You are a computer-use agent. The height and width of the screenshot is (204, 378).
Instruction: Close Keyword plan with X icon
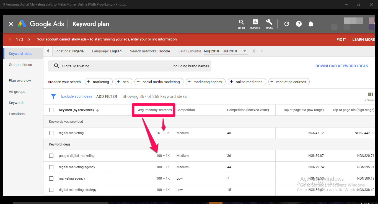[x=11, y=24]
